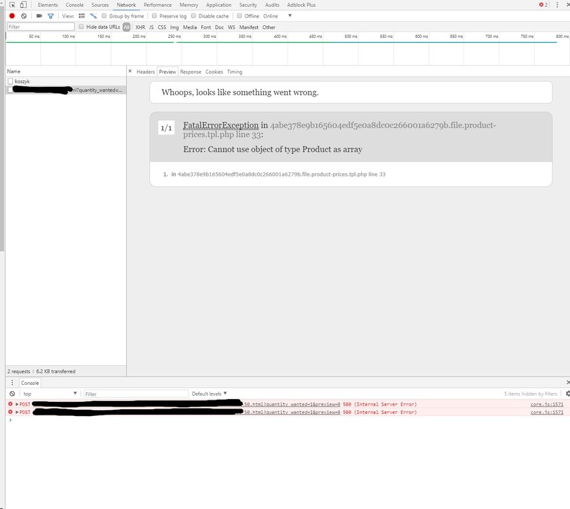Tick the Offline checkbox

239,16
